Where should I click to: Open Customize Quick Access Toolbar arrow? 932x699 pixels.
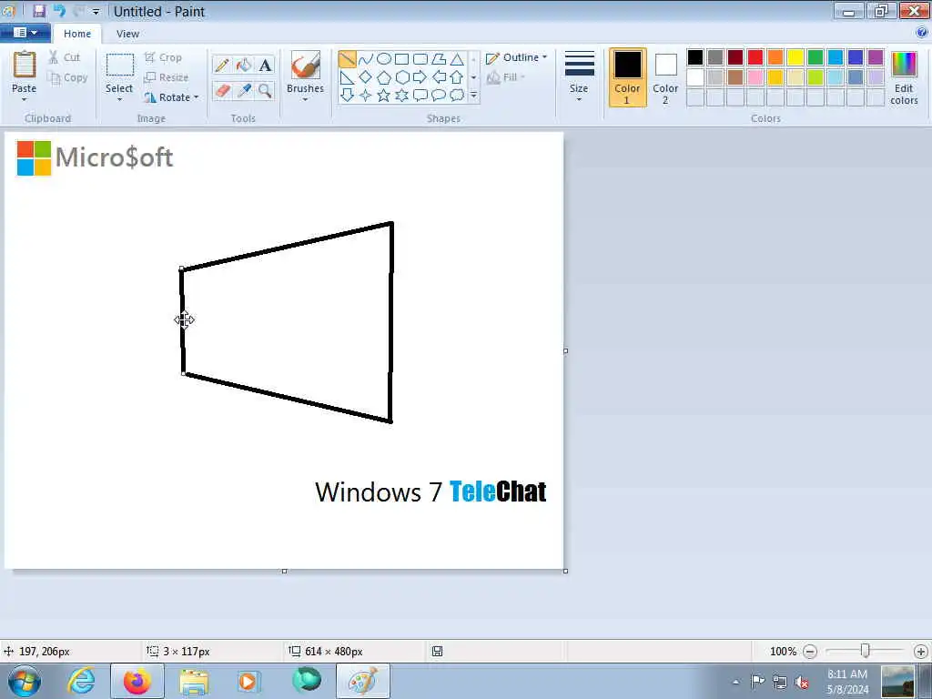click(96, 11)
